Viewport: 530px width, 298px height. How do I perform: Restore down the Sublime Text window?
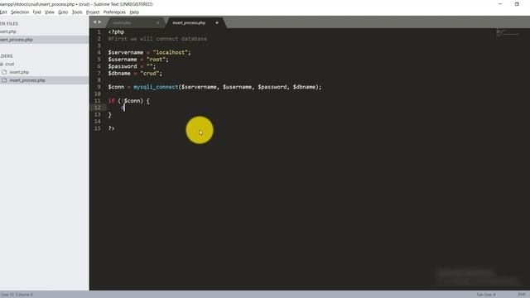tap(517, 4)
